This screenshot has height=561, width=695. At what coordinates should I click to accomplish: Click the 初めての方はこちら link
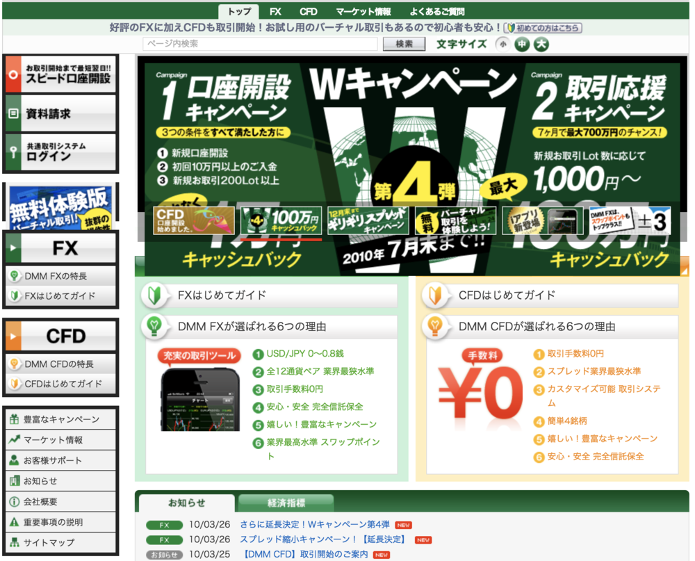point(543,28)
